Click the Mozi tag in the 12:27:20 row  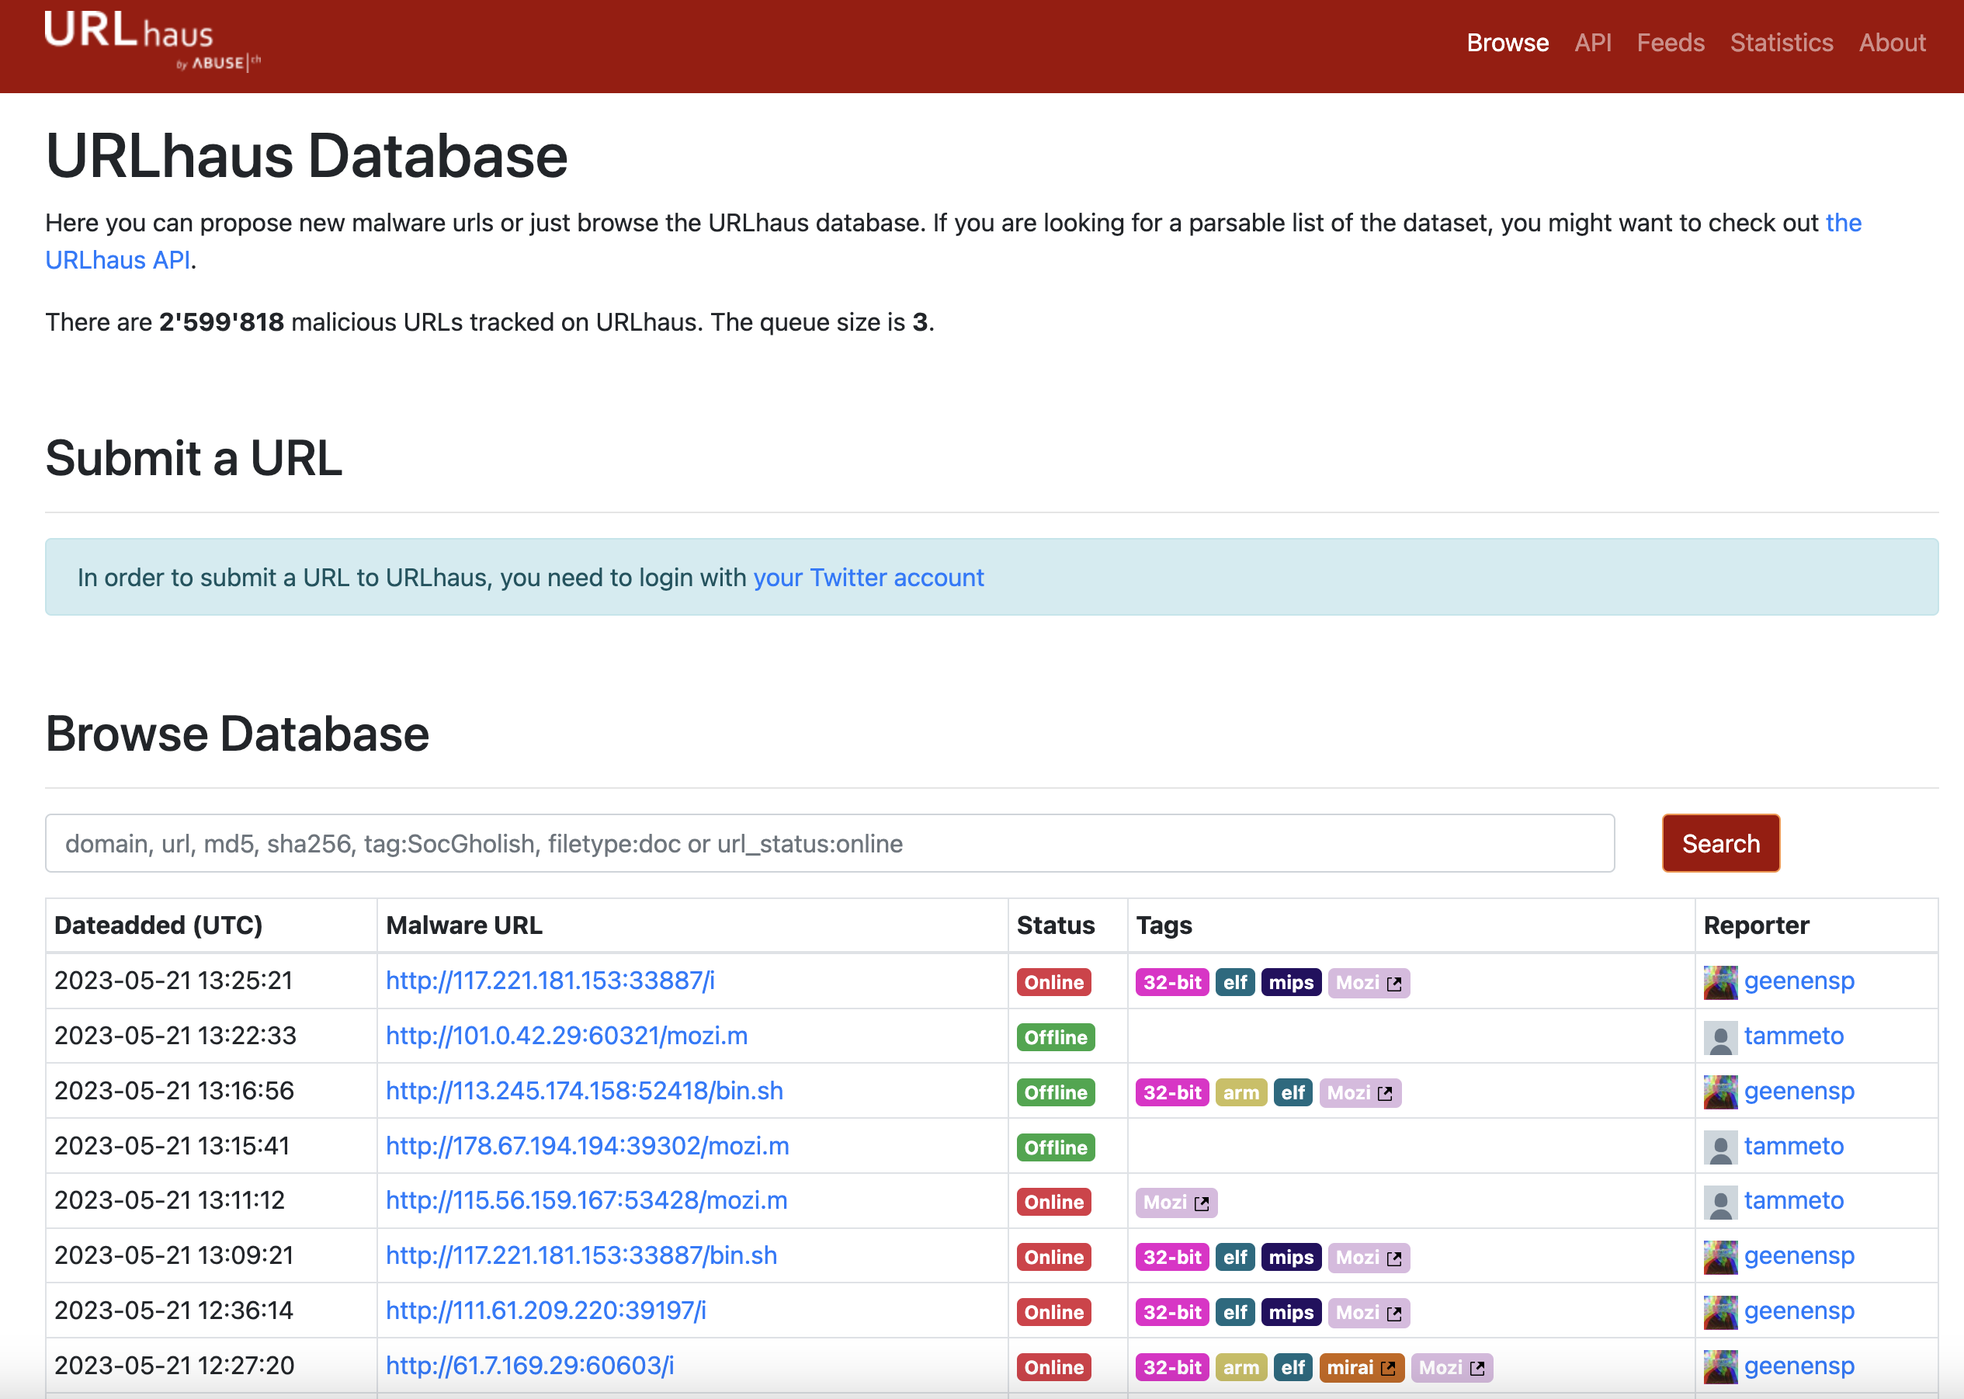tap(1452, 1368)
